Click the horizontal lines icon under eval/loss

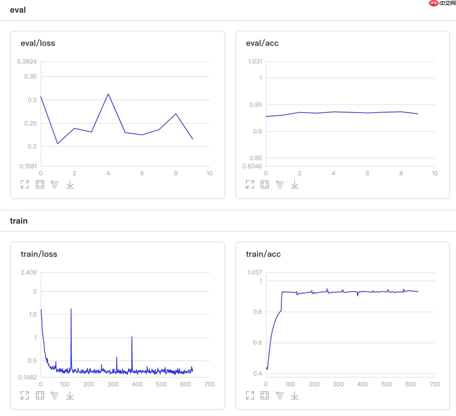point(55,184)
